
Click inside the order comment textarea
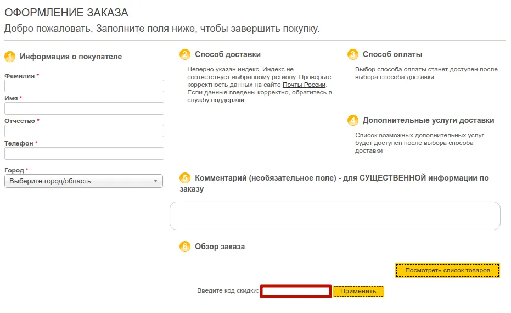335,216
